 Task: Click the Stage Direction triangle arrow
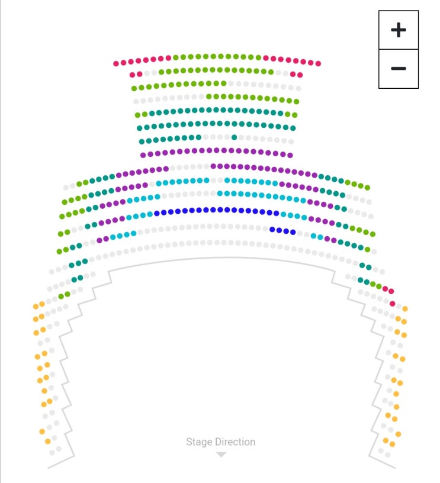pos(221,455)
